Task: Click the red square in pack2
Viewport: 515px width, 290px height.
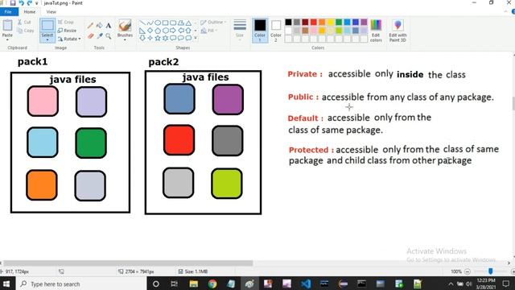Action: point(179,139)
